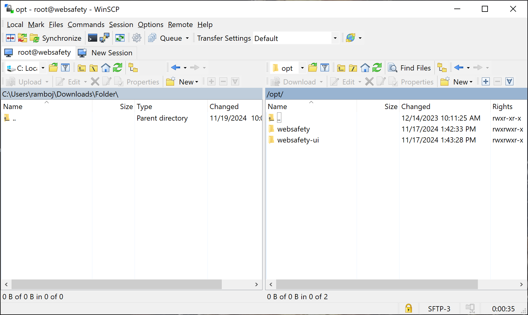528x315 pixels.
Task: Refresh the remote panel
Action: coord(377,68)
